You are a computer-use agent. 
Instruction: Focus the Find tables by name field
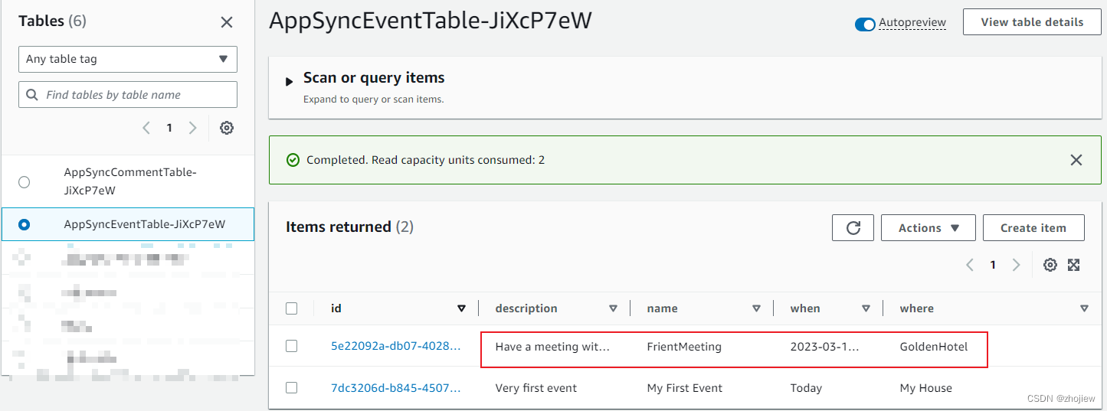point(128,95)
